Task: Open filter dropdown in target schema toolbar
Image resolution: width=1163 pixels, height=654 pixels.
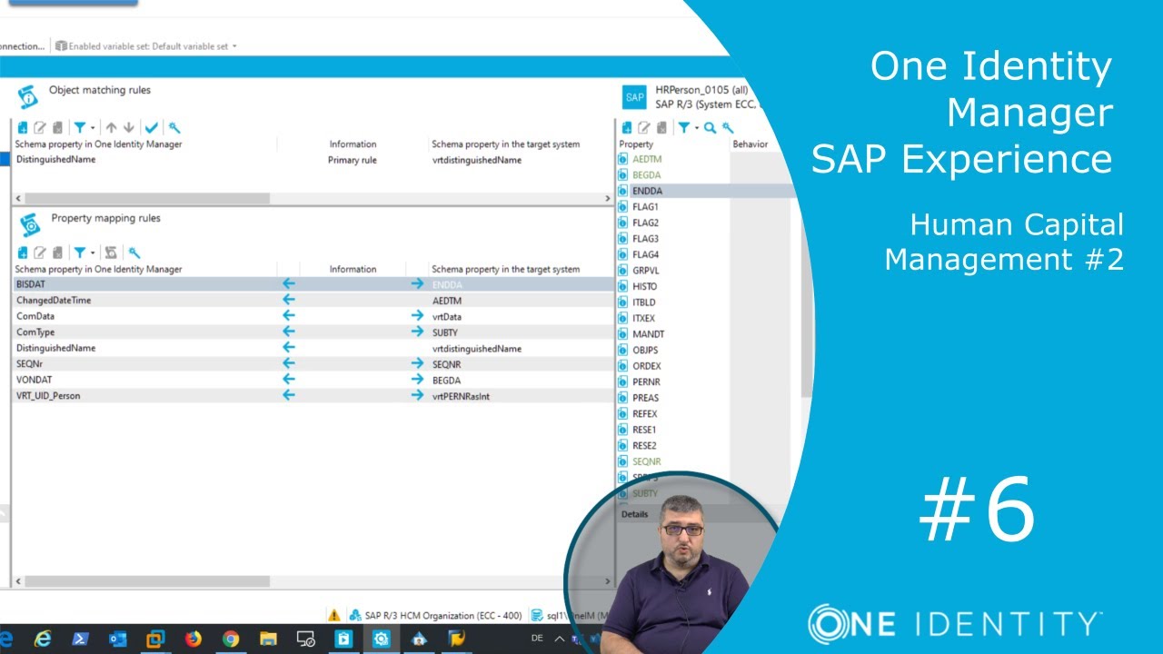Action: click(688, 128)
